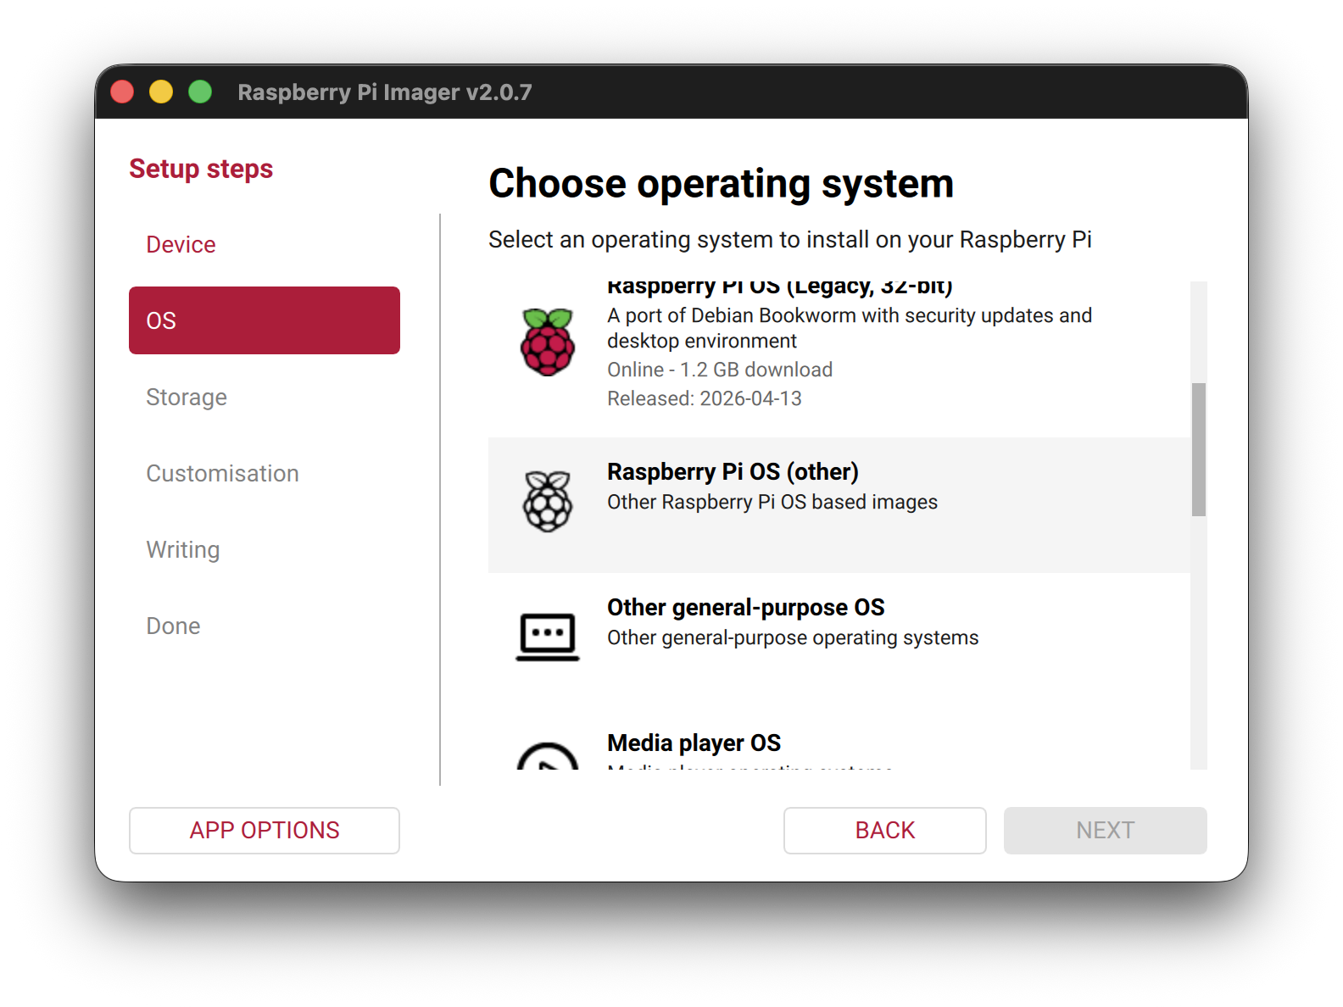Click the outlined raspberry icon
1343x1007 pixels.
point(548,501)
